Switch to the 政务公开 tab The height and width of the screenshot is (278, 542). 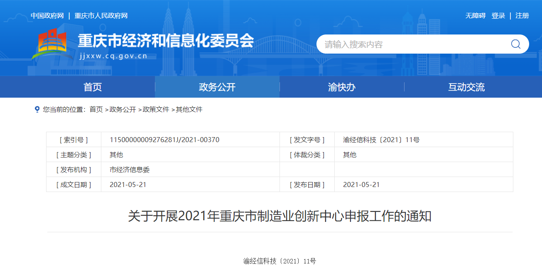click(x=217, y=87)
